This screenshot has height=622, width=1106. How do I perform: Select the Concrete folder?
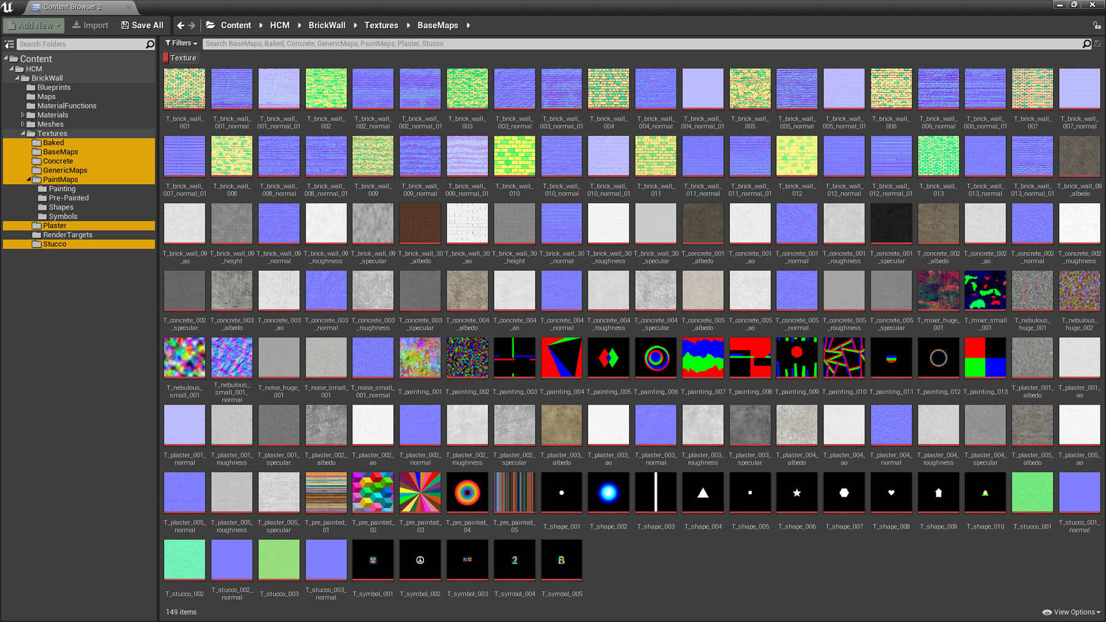click(x=79, y=161)
